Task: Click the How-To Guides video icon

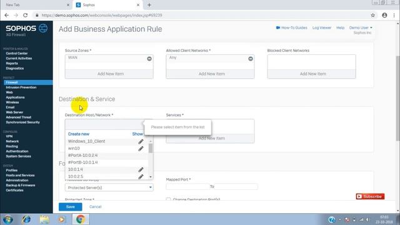Action: click(x=278, y=27)
